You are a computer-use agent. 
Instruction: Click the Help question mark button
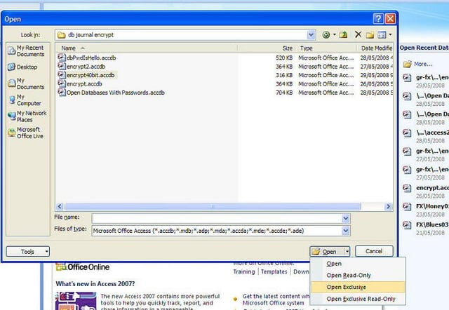point(378,19)
